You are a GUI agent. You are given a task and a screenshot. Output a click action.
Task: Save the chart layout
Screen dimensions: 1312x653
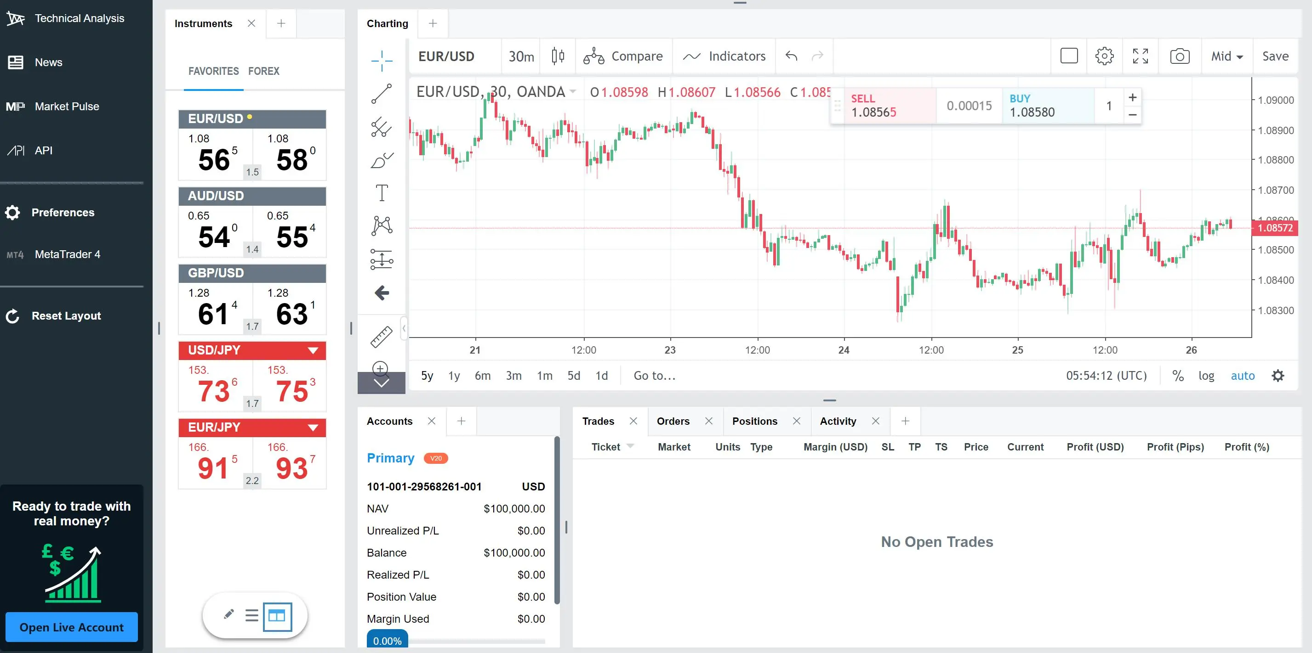tap(1275, 56)
